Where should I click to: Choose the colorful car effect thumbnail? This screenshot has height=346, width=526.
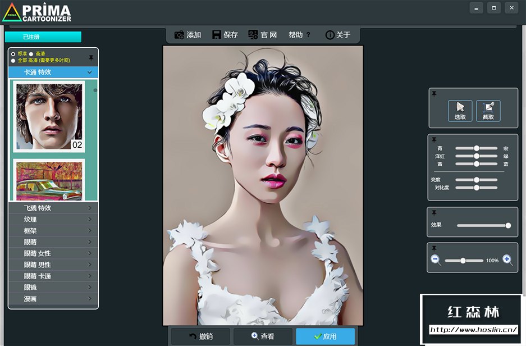49,180
